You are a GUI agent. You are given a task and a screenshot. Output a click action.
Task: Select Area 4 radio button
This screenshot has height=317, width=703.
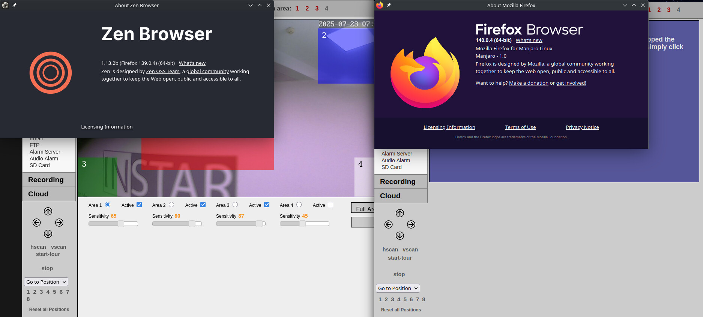click(x=299, y=205)
